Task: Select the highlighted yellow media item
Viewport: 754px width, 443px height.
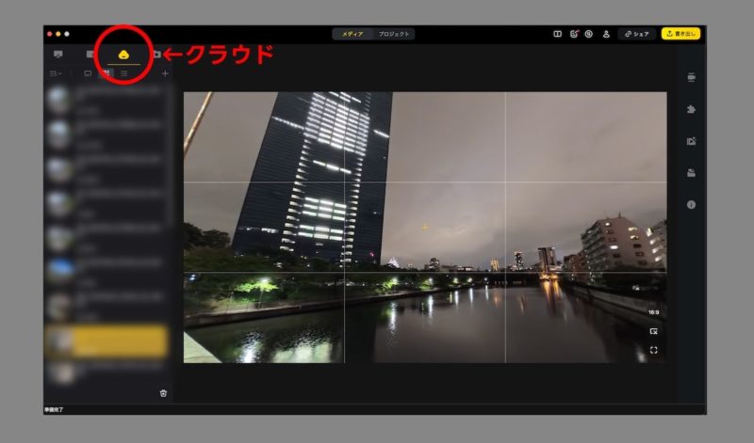Action: point(106,341)
